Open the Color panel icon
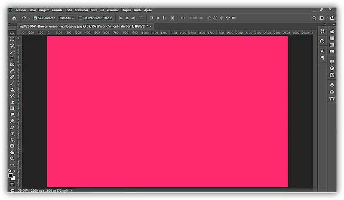This screenshot has width=344, height=200. [x=332, y=31]
